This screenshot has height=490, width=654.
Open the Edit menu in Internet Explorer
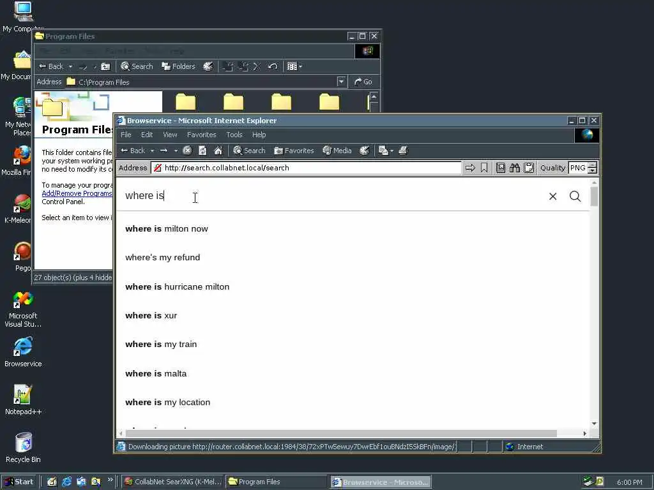coord(147,135)
